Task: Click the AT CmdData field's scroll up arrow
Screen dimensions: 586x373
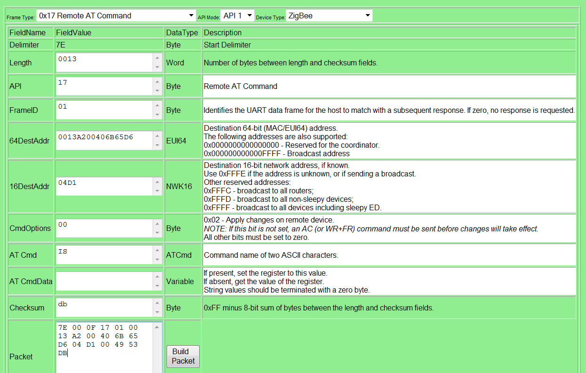Action: click(x=157, y=277)
